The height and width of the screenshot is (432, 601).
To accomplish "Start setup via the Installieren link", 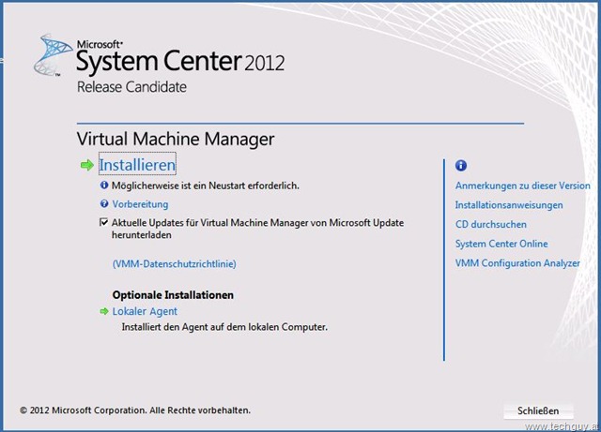I will tap(137, 165).
